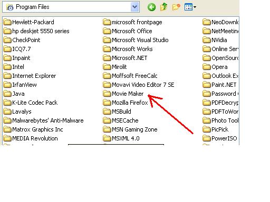This screenshot has height=202, width=270.
Task: Select the Microsoft Visual Studio folder icon
Action: point(107,40)
